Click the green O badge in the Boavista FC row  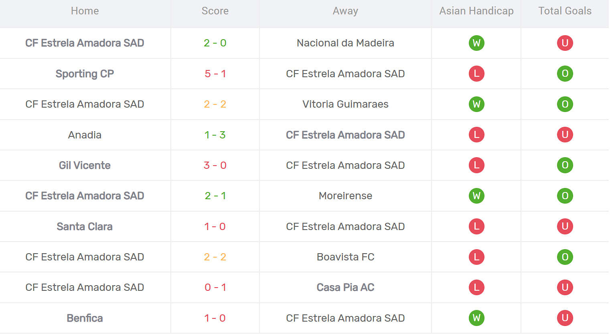pyautogui.click(x=565, y=257)
